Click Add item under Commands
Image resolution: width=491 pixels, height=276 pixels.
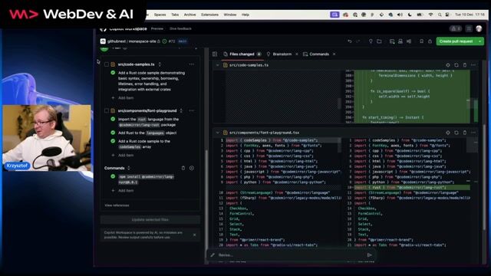tap(123, 191)
